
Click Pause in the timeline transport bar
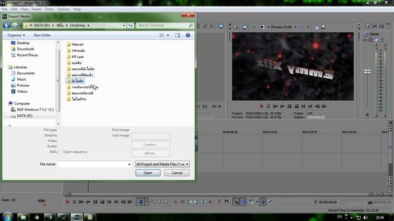95,202
